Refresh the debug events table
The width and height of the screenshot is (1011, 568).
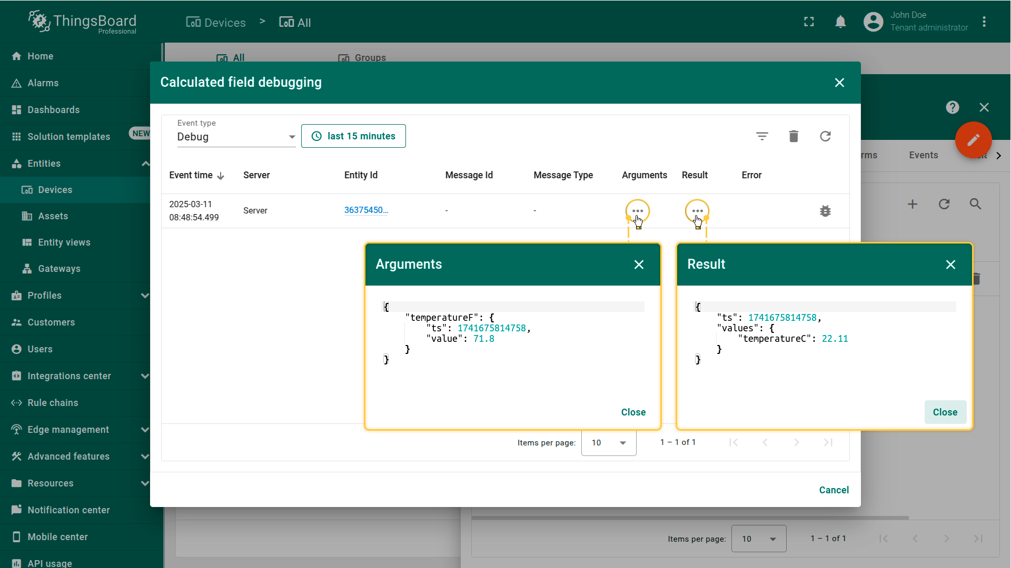click(x=825, y=136)
